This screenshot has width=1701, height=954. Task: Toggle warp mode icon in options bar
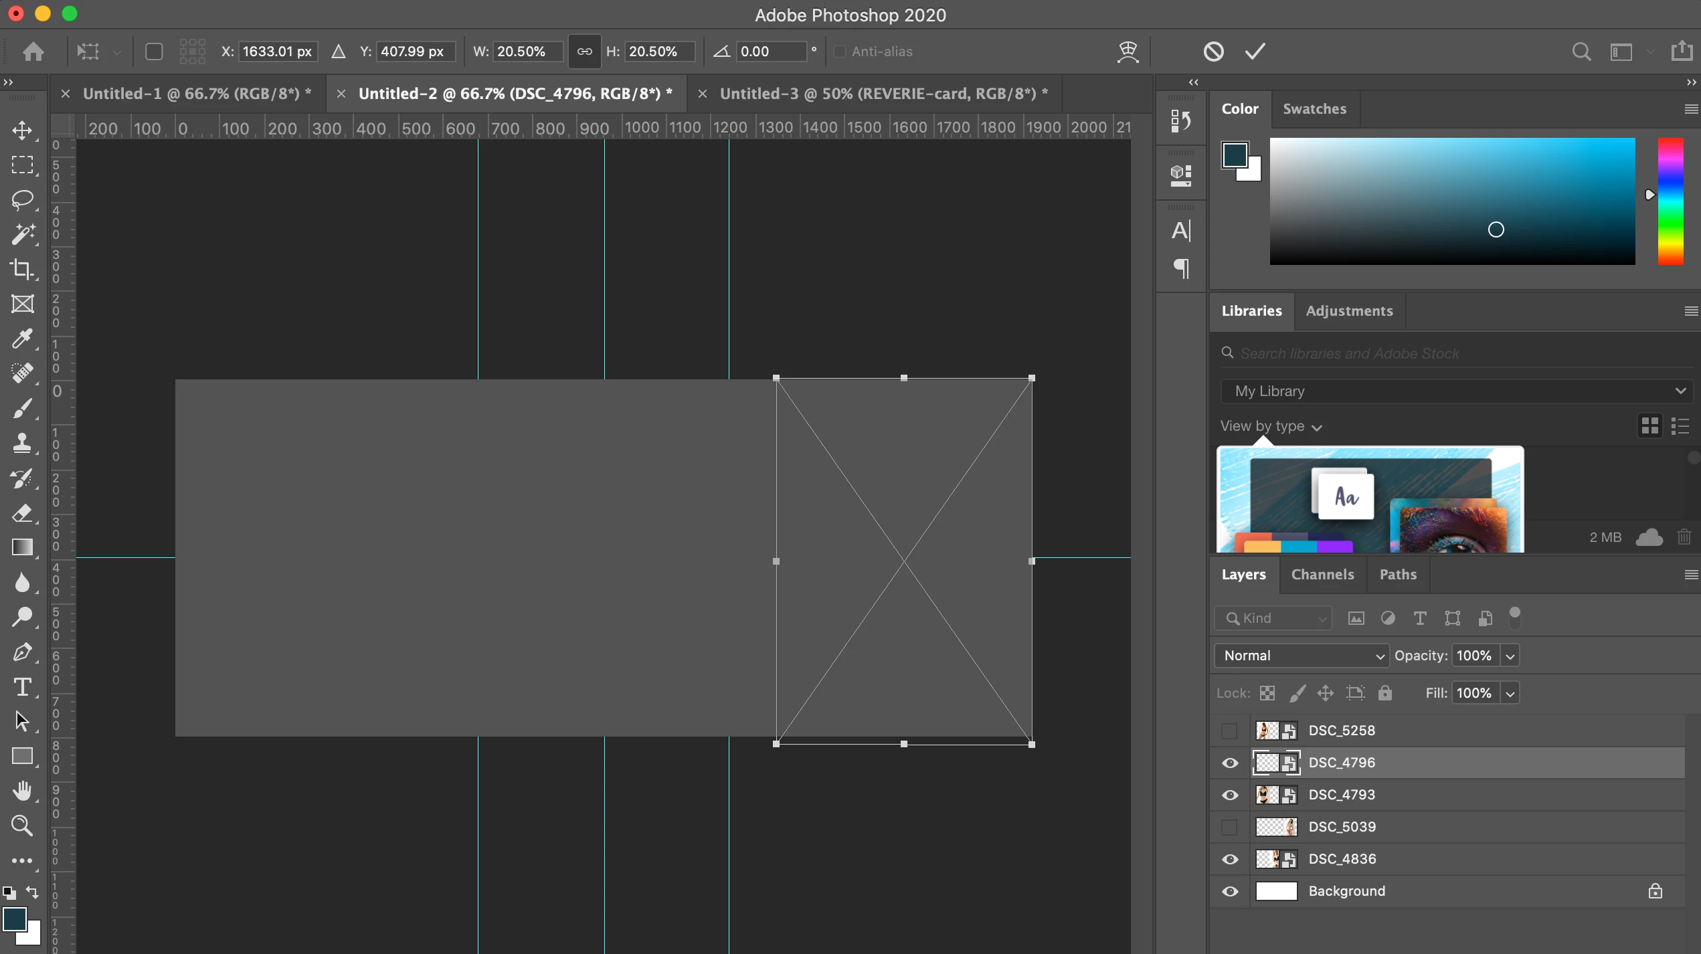pyautogui.click(x=1128, y=52)
